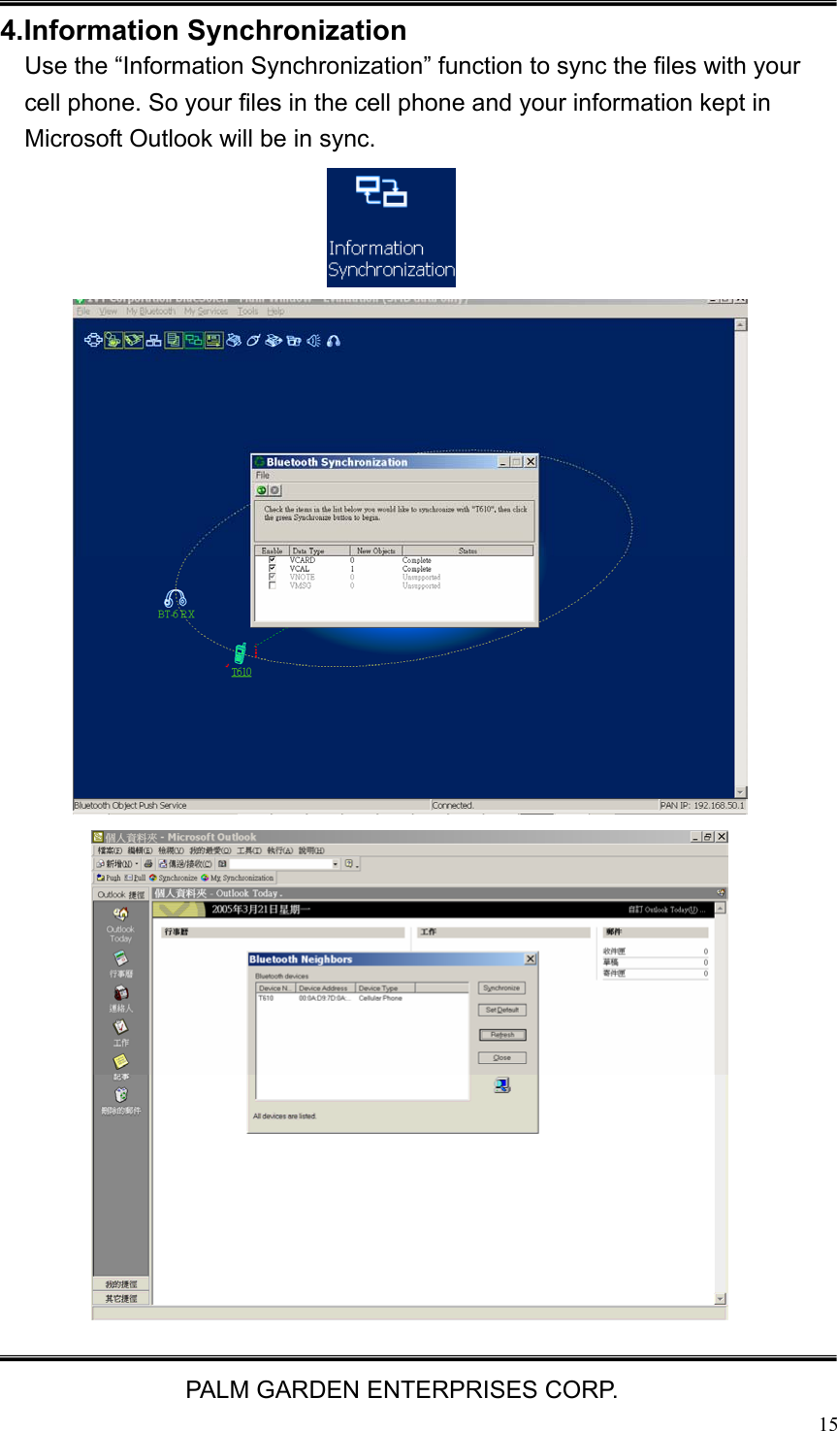Open the Tools menu in BlueSoleil
Image resolution: width=837 pixels, height=1431 pixels.
(246, 311)
